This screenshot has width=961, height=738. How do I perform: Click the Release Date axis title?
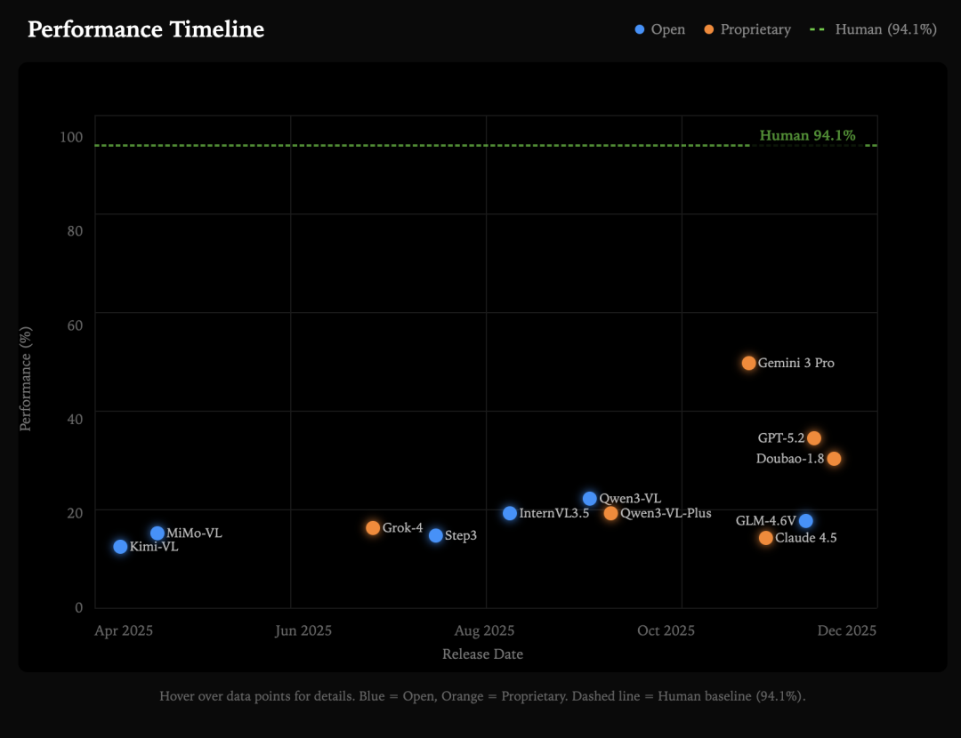[482, 654]
